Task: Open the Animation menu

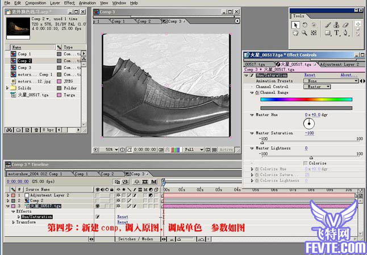Action: tap(87, 3)
